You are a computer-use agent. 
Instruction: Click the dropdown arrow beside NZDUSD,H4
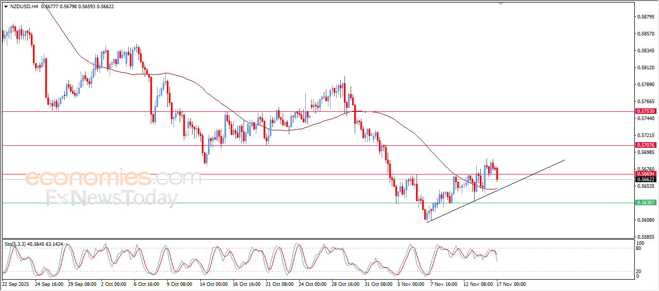(x=6, y=7)
